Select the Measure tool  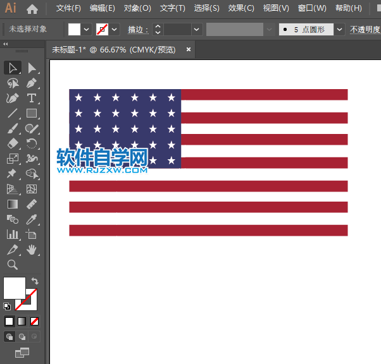pos(32,204)
